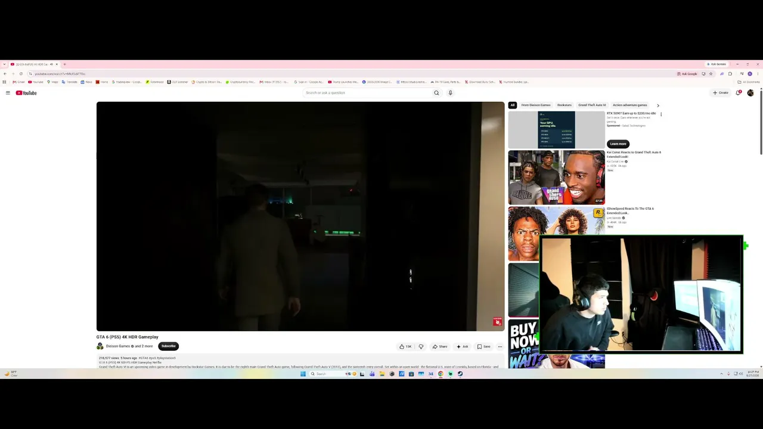Open the Chrome extensions puzzle icon
This screenshot has width=763, height=429.
coord(730,74)
